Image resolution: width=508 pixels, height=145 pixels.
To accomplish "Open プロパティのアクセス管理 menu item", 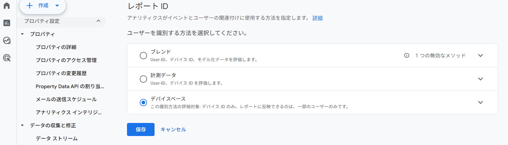I will tap(66, 60).
